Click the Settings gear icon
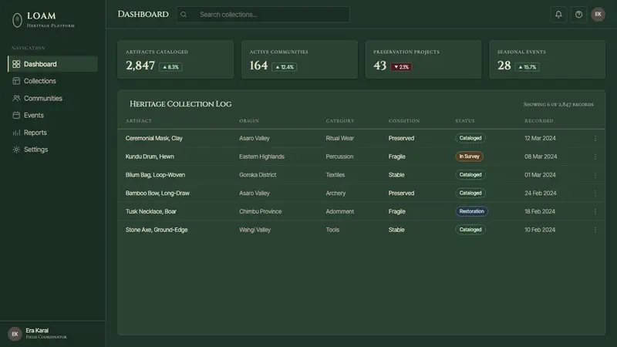 click(x=16, y=150)
